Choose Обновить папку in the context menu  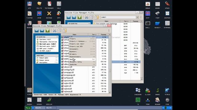(82, 62)
